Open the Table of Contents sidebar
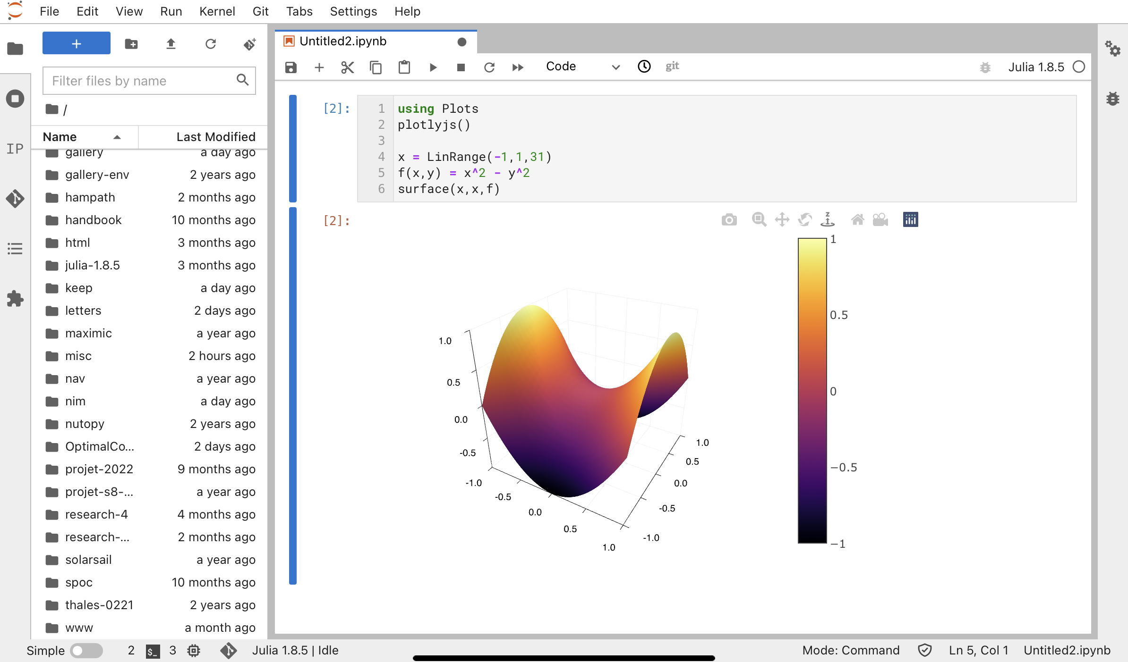Image resolution: width=1128 pixels, height=662 pixels. 15,249
